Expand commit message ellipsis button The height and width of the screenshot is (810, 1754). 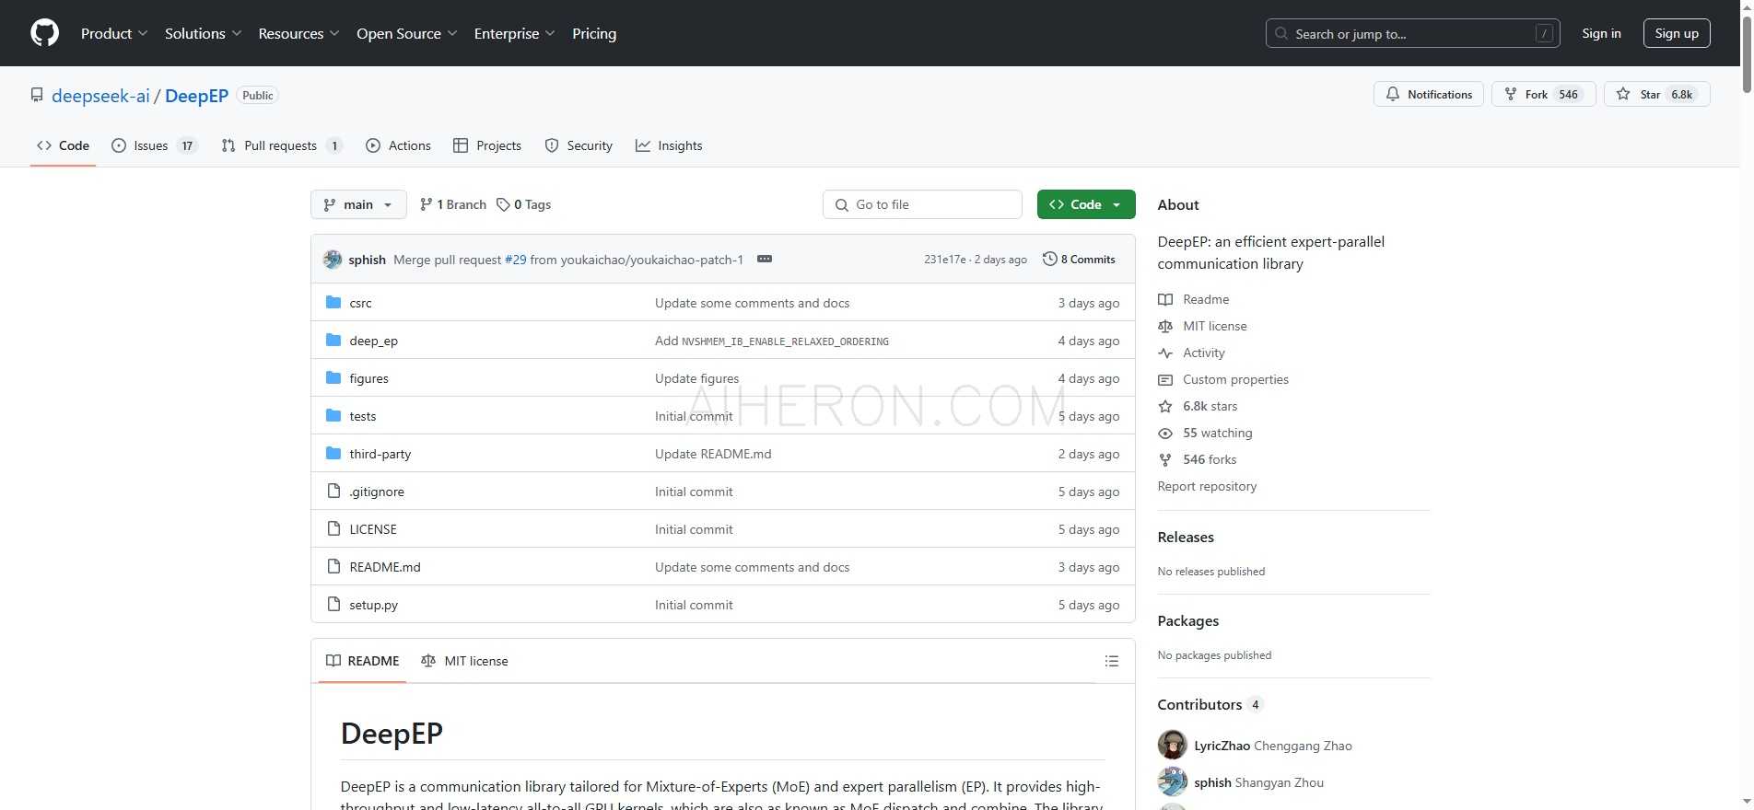[x=765, y=260]
